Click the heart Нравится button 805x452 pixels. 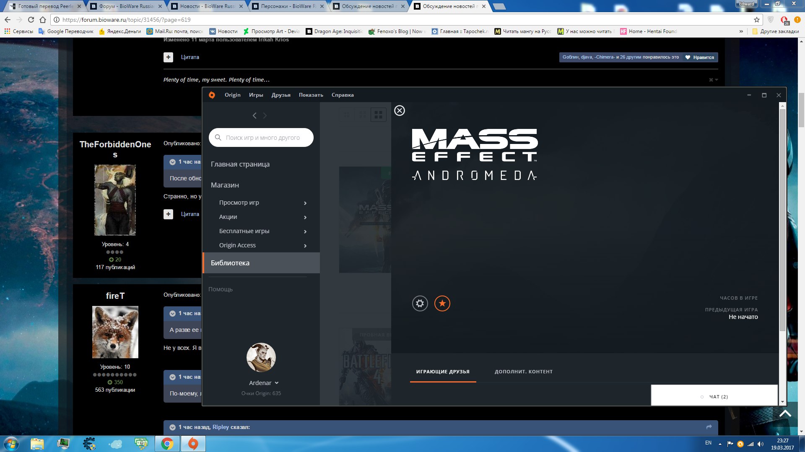pyautogui.click(x=700, y=57)
